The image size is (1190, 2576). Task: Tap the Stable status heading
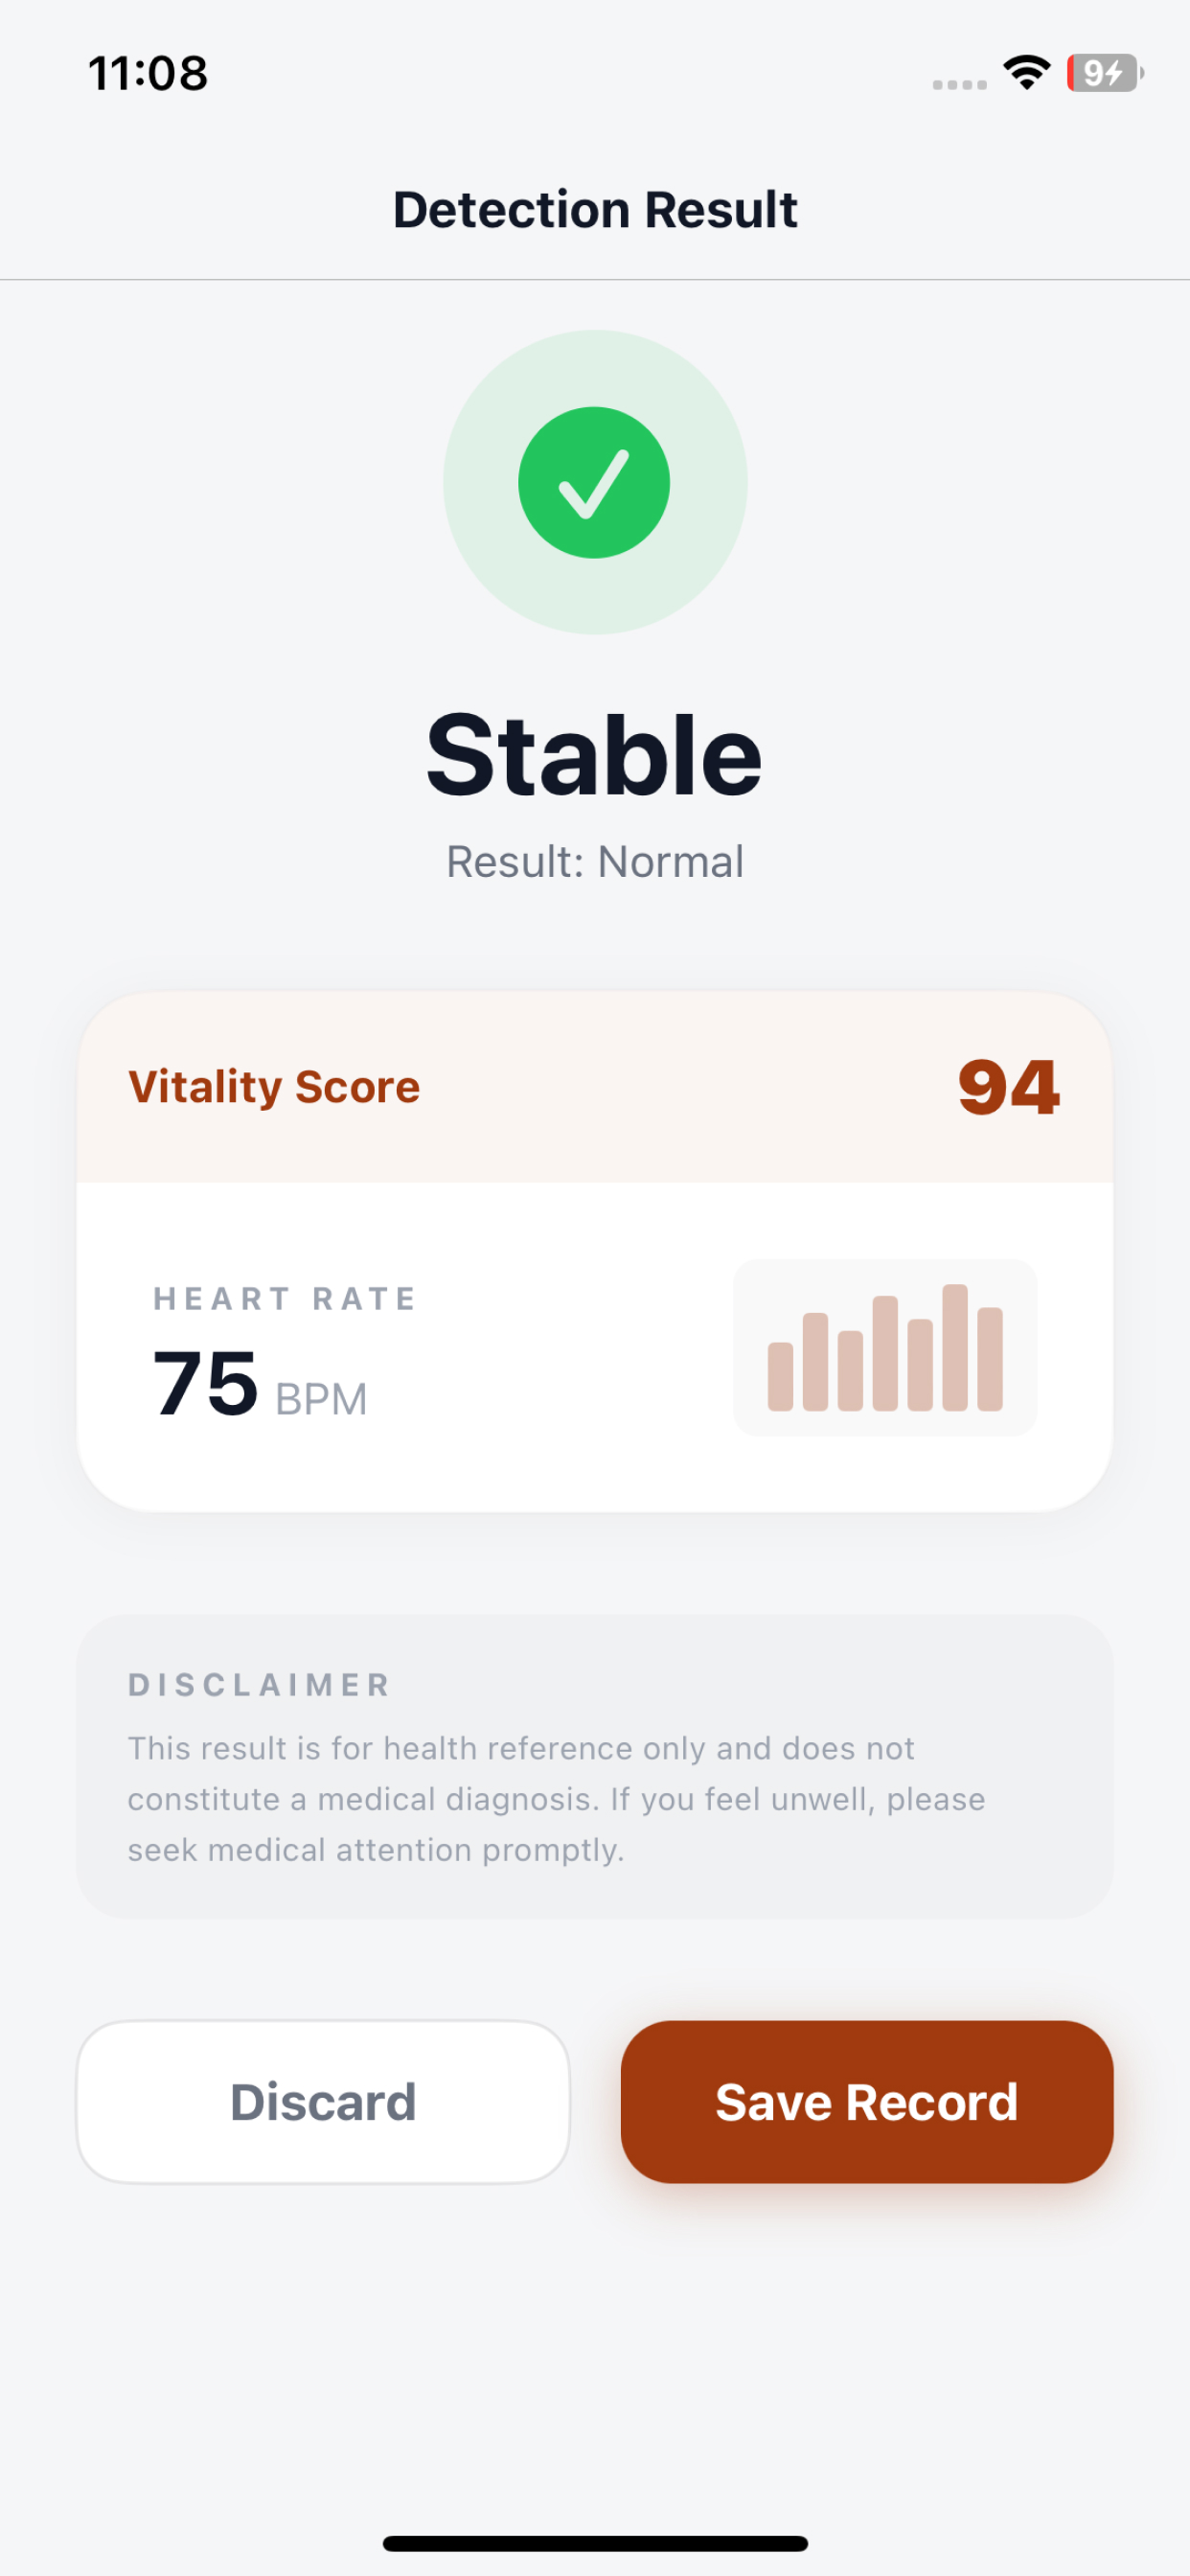click(594, 754)
